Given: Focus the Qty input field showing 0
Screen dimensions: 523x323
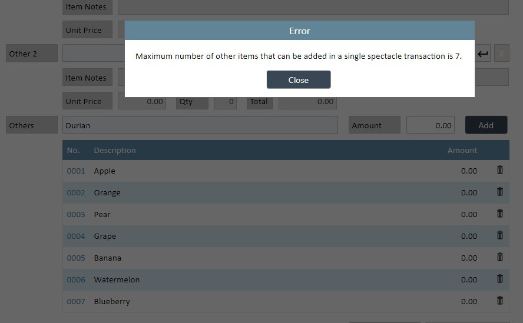Looking at the screenshot, I should tap(226, 102).
